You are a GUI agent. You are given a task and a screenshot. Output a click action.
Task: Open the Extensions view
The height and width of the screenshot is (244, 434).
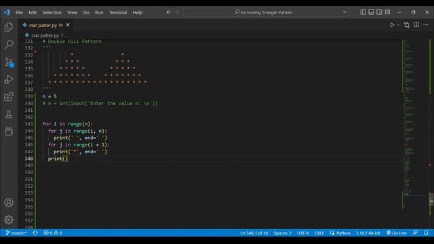pyautogui.click(x=9, y=97)
